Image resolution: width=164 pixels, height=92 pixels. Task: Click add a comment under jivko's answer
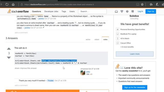[21, 85]
